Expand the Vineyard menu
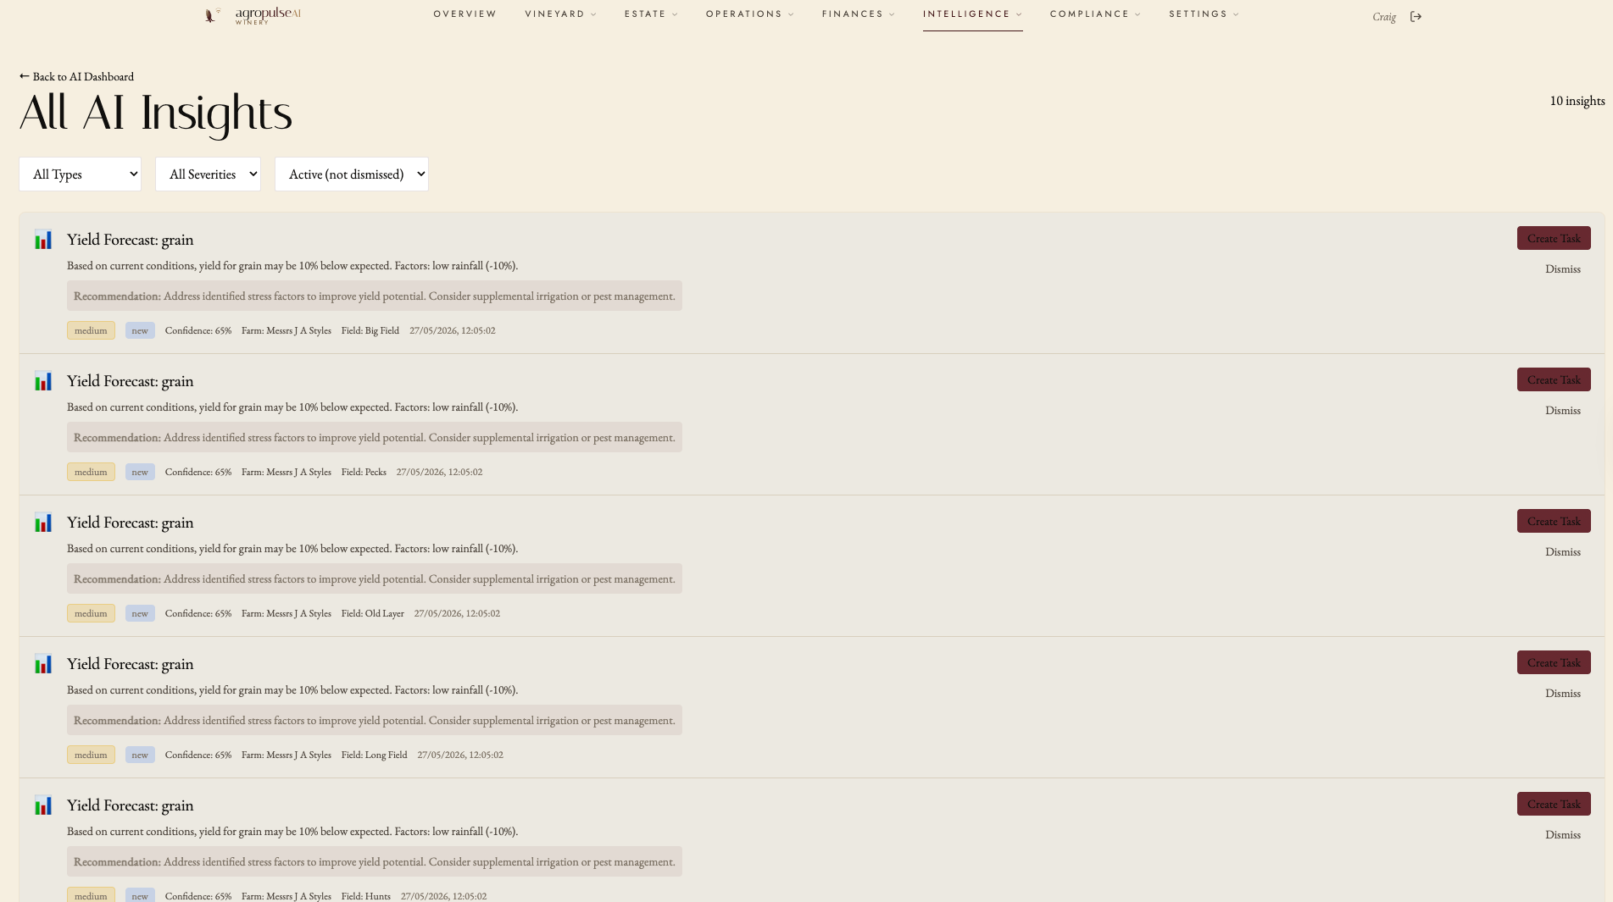Image resolution: width=1613 pixels, height=902 pixels. click(x=560, y=14)
